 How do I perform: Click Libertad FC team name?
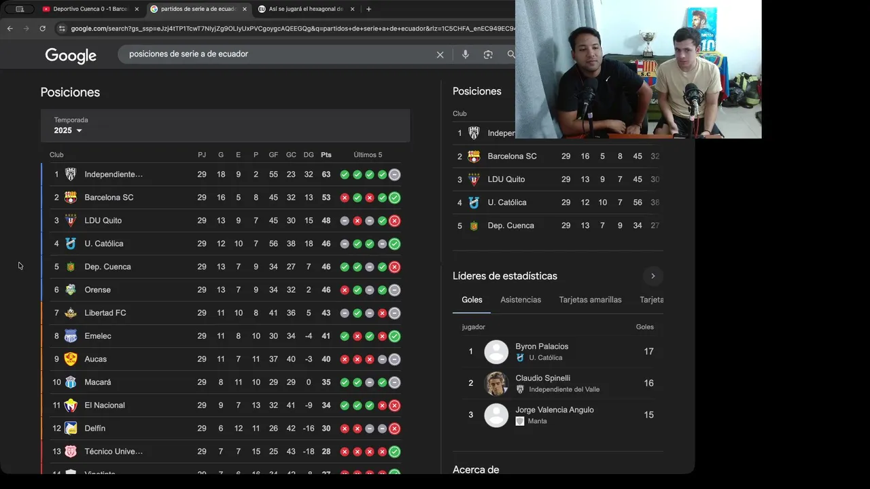105,313
